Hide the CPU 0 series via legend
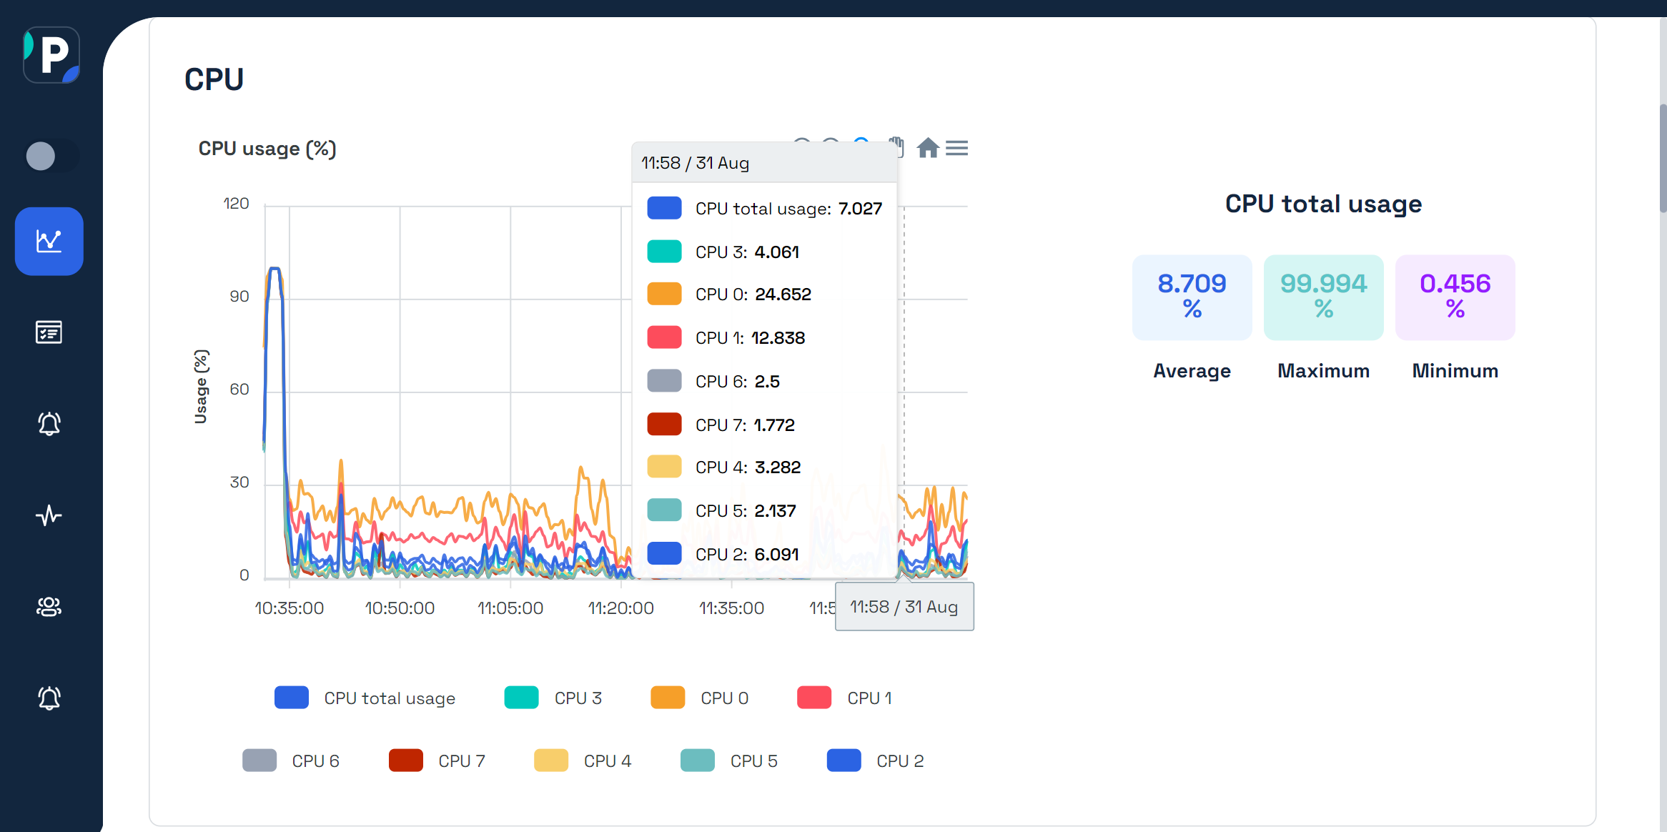 [x=723, y=698]
